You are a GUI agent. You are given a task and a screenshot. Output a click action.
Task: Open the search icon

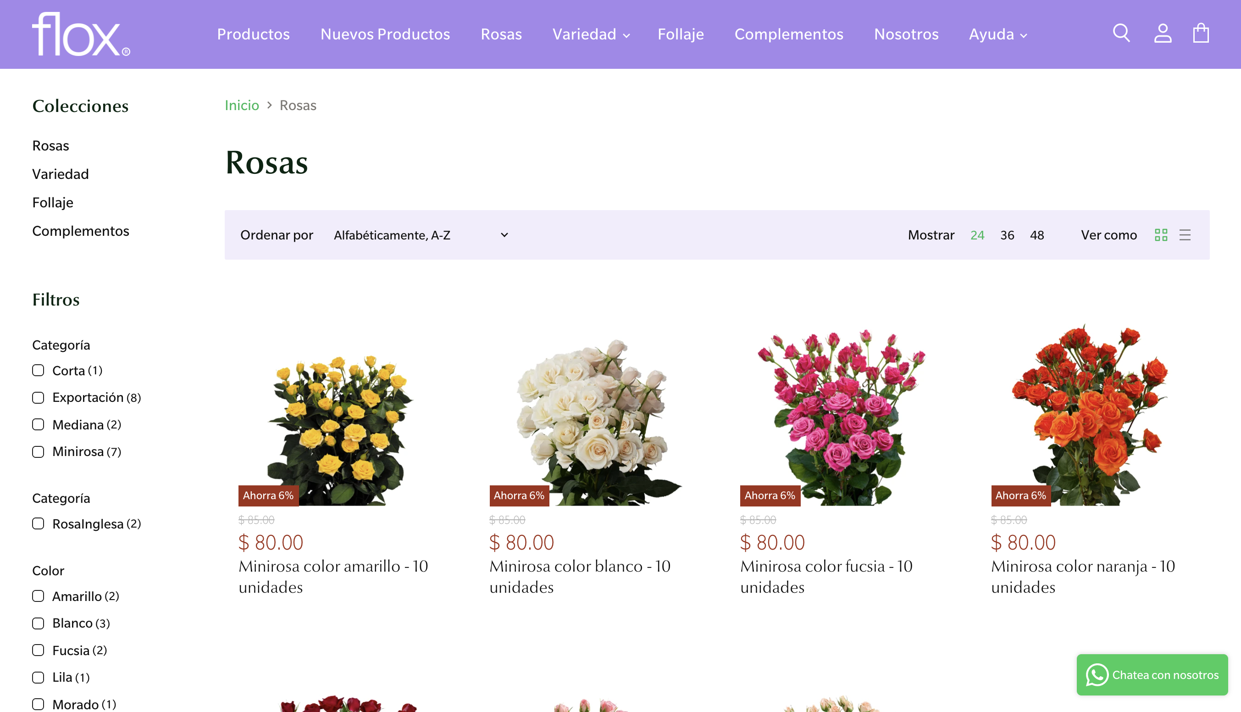pyautogui.click(x=1121, y=33)
